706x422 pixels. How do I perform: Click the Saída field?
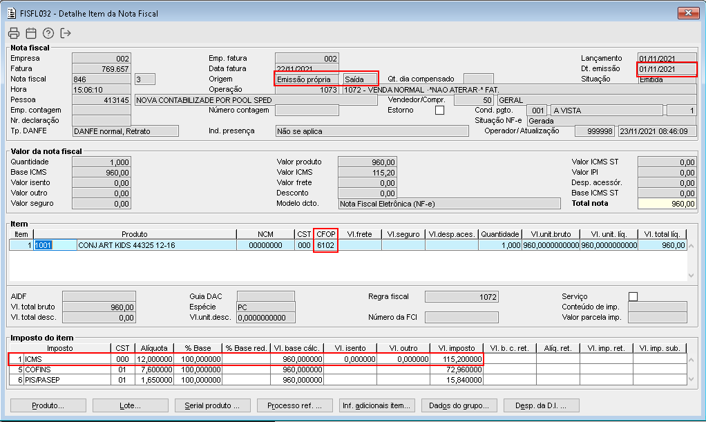click(x=359, y=79)
